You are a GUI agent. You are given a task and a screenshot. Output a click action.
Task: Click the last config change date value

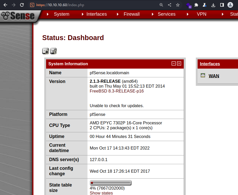120,171
